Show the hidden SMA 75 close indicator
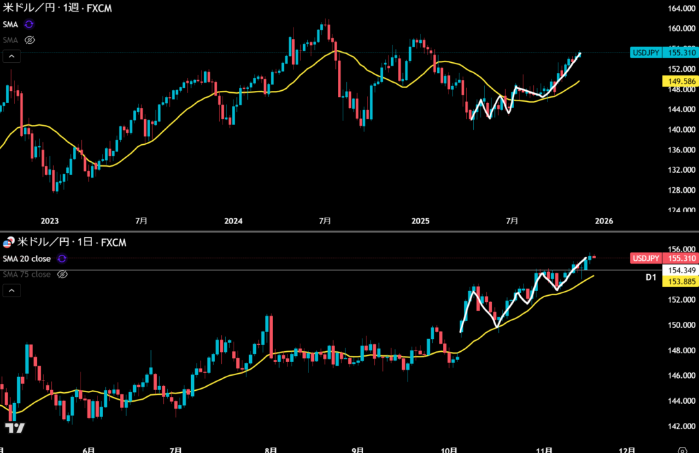The width and height of the screenshot is (699, 453). click(62, 274)
